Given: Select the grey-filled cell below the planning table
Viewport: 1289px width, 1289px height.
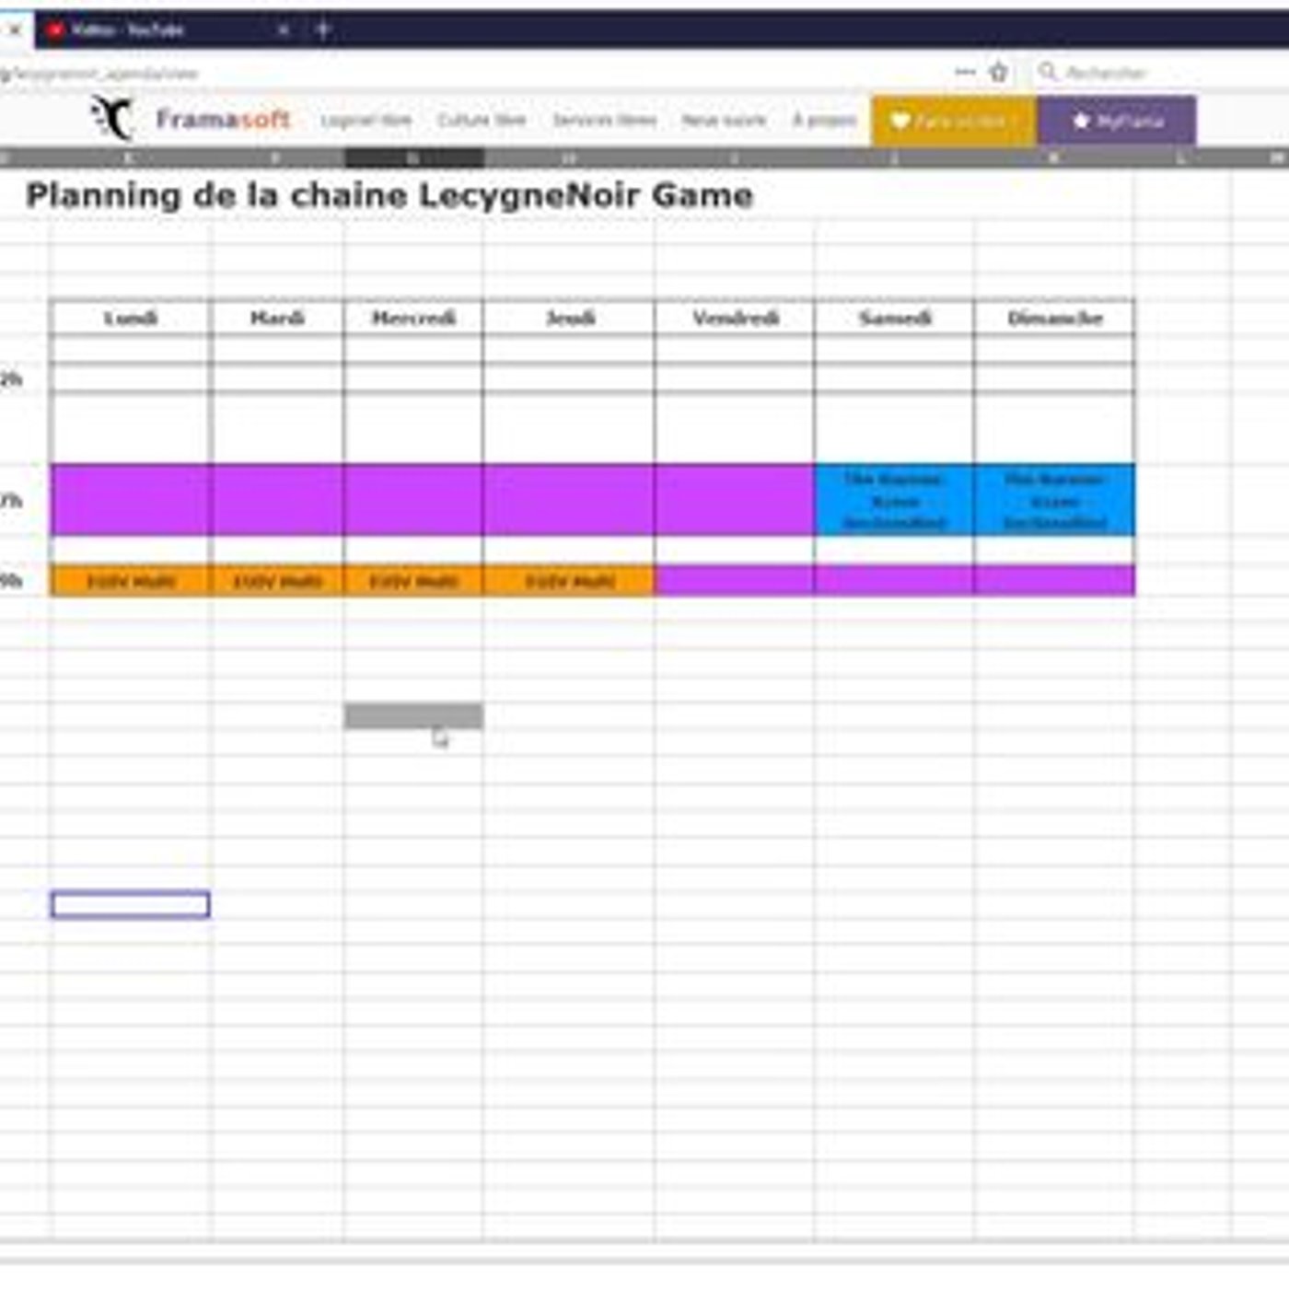Looking at the screenshot, I should tap(413, 716).
